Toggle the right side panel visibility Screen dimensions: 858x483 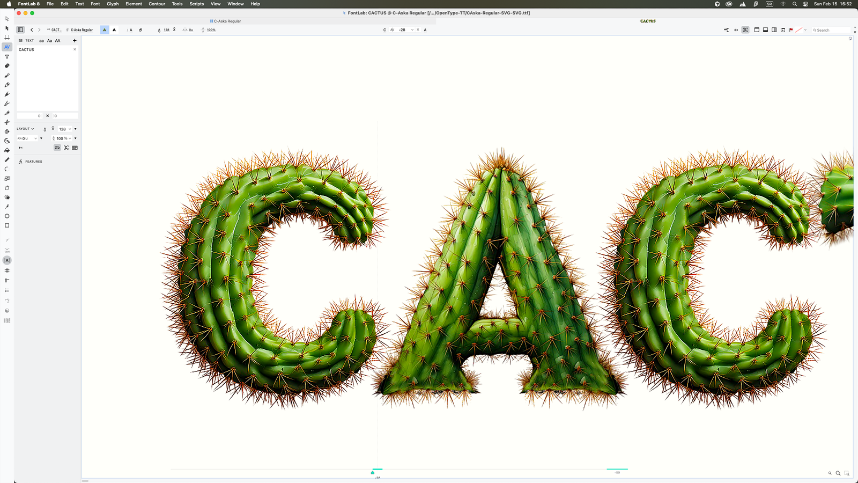pos(774,30)
